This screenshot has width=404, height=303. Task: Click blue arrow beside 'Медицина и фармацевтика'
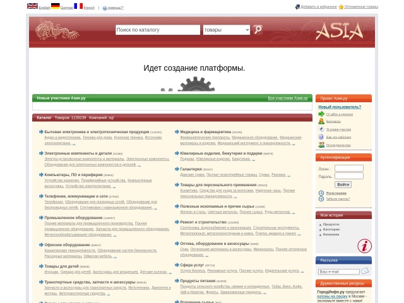[177, 132]
